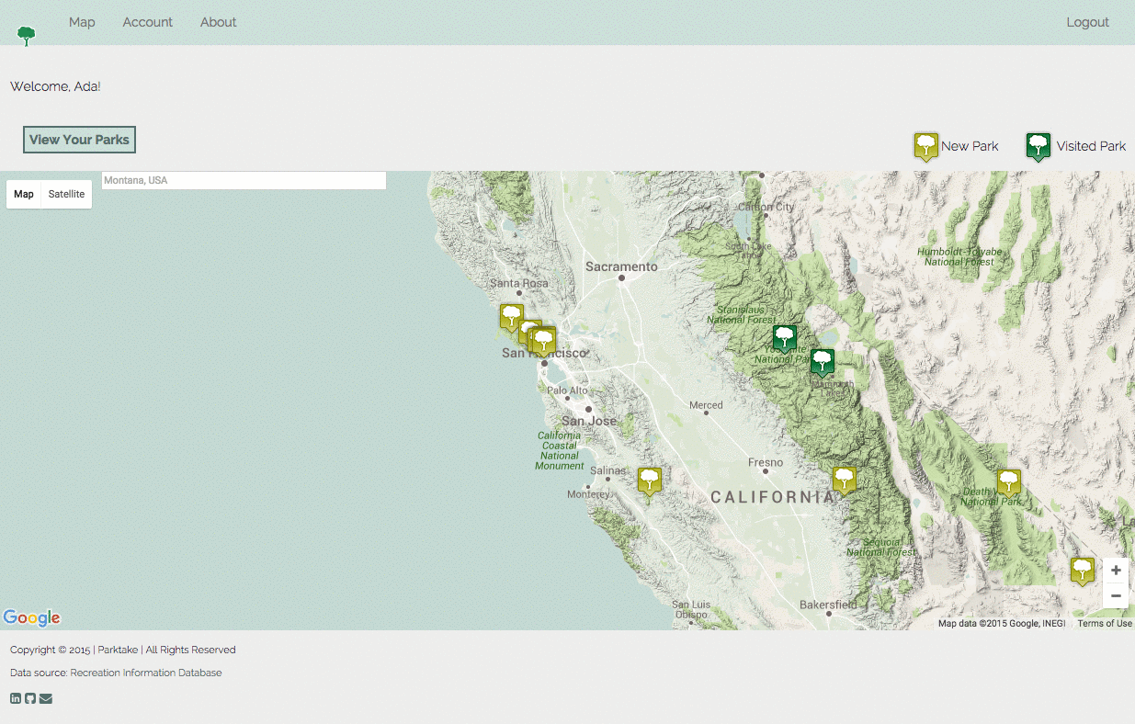Open the yellow park marker east of Fresno
This screenshot has height=724, width=1135.
click(x=844, y=481)
